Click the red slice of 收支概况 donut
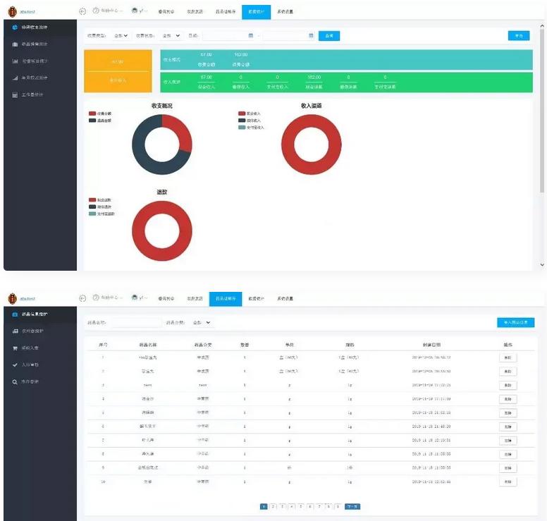 pyautogui.click(x=181, y=133)
